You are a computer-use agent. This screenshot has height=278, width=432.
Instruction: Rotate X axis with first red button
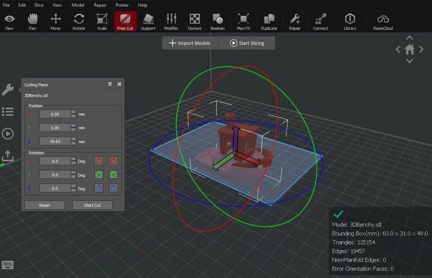click(x=99, y=161)
